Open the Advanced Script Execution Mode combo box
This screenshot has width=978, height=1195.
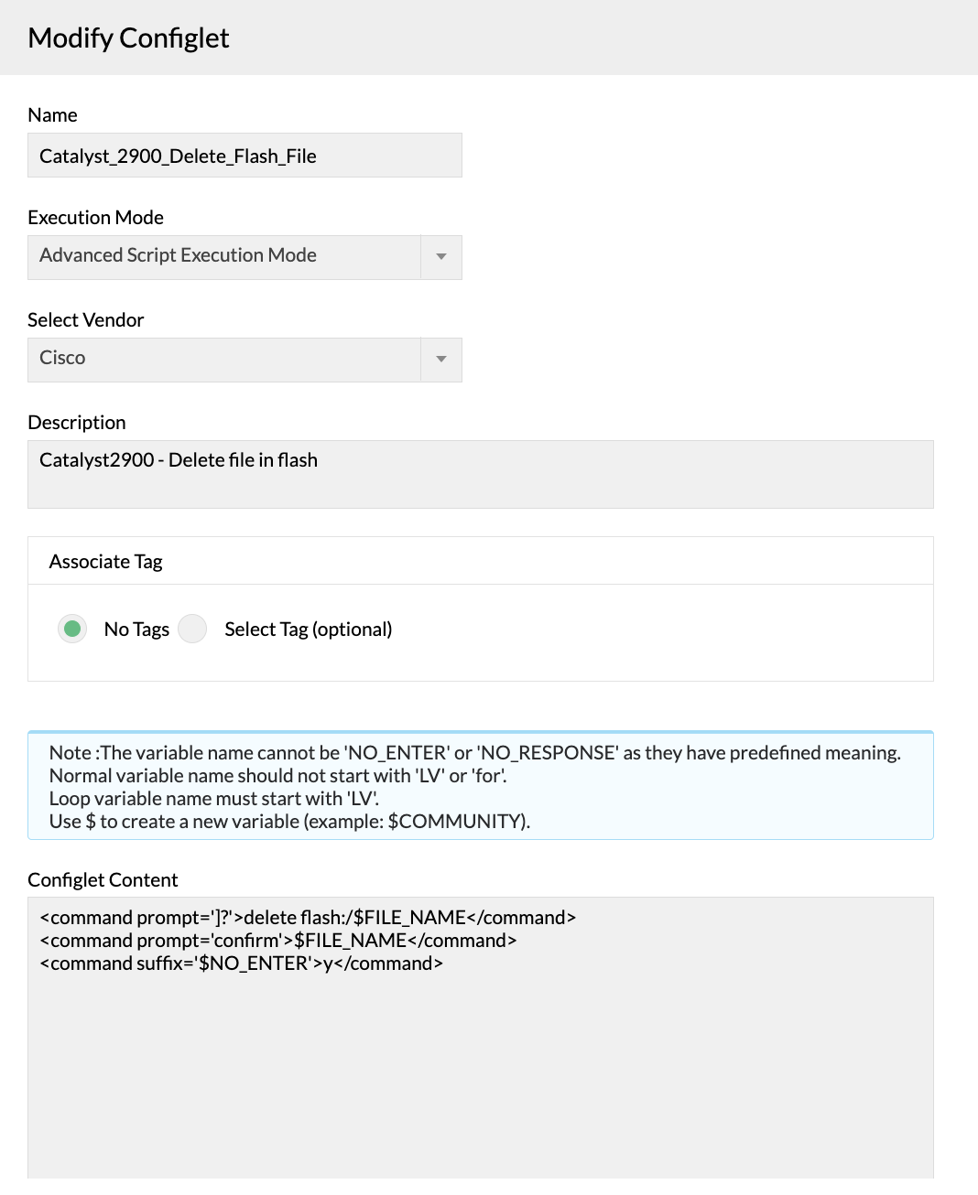tap(224, 257)
